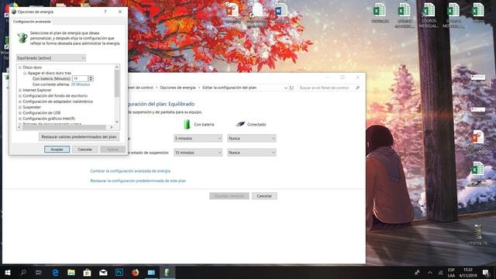
Task: Increase Con batería minutes with up arrow
Action: click(91, 77)
